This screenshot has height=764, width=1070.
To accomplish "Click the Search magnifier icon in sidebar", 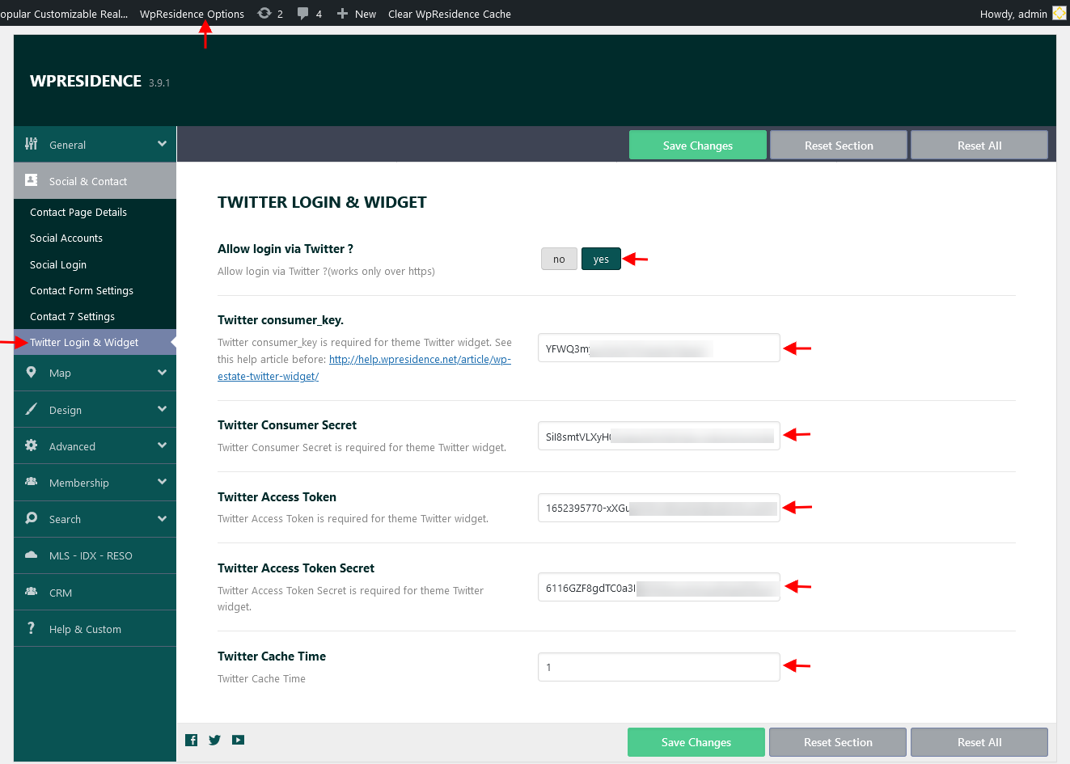I will point(32,518).
